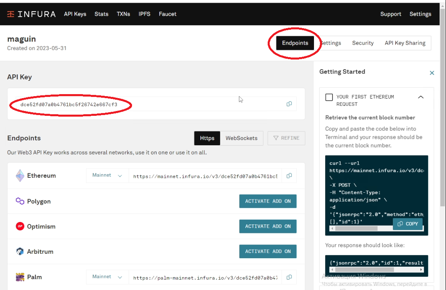Open the Palm Mainnet network dropdown
Viewport: 446px width, 290px height.
click(107, 277)
